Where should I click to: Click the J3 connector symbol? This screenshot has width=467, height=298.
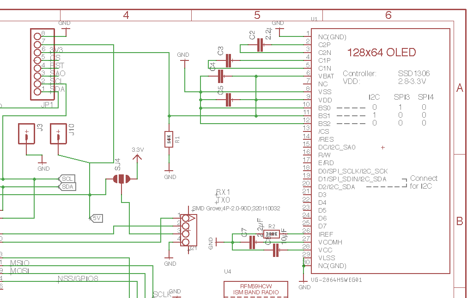[27, 134]
